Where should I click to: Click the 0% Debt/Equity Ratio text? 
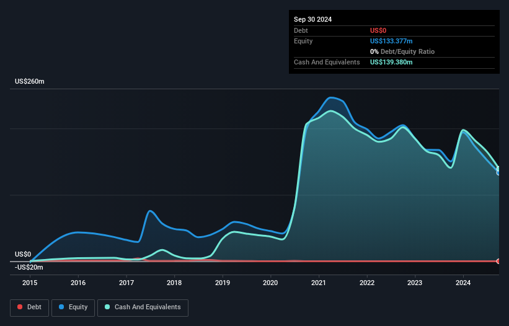(x=402, y=51)
